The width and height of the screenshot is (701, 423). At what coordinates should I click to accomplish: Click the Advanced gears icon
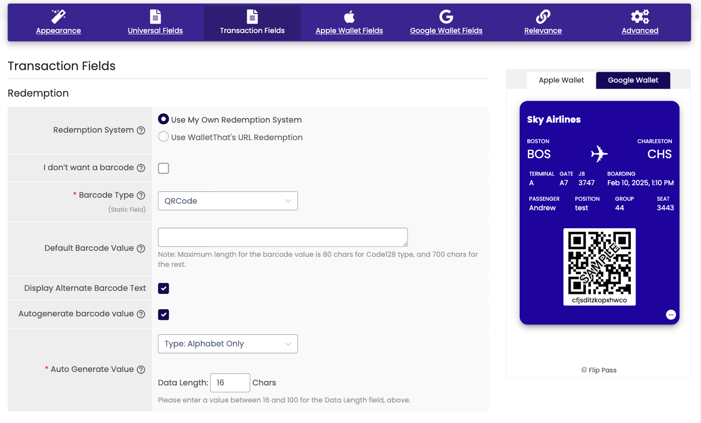640,17
